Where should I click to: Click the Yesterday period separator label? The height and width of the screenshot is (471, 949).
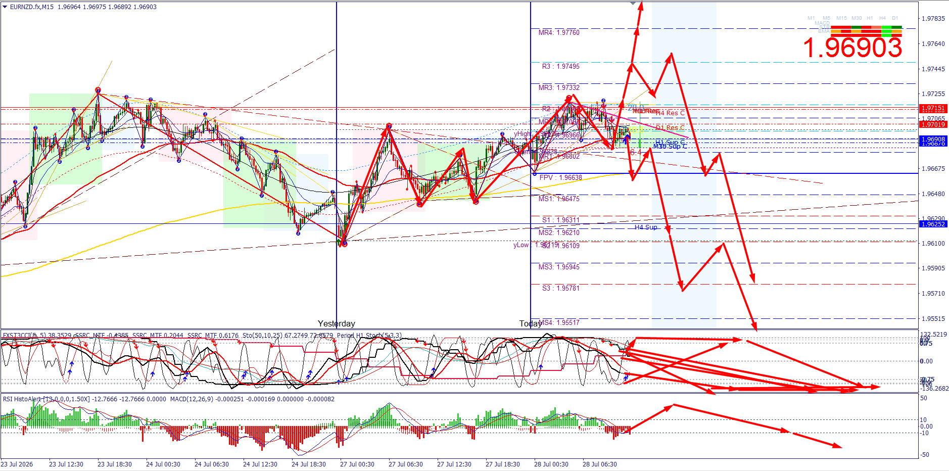(337, 323)
